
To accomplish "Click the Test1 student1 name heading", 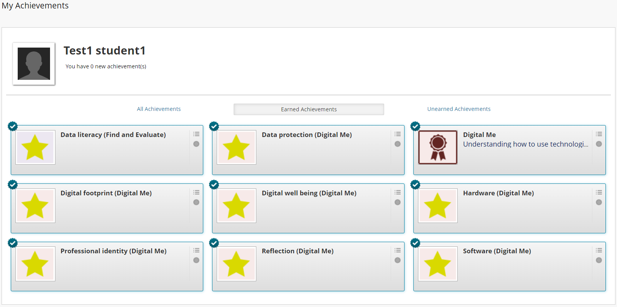I will click(x=105, y=51).
